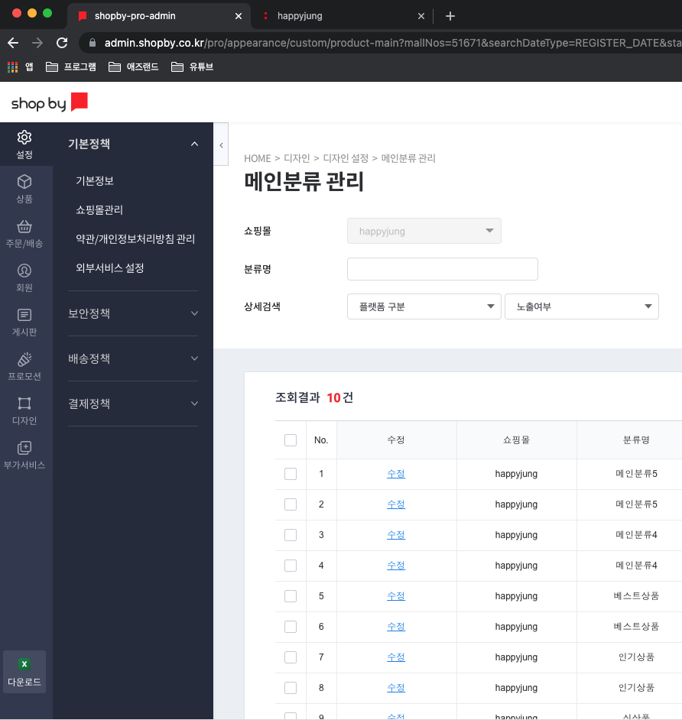Check the select-all checkbox in table header
The width and height of the screenshot is (682, 720).
point(291,440)
